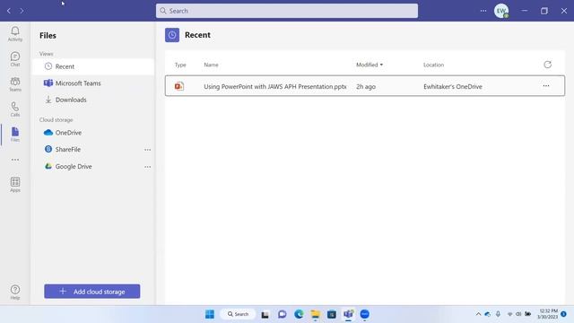Click the Location column header
The image size is (574, 323).
pyautogui.click(x=433, y=65)
